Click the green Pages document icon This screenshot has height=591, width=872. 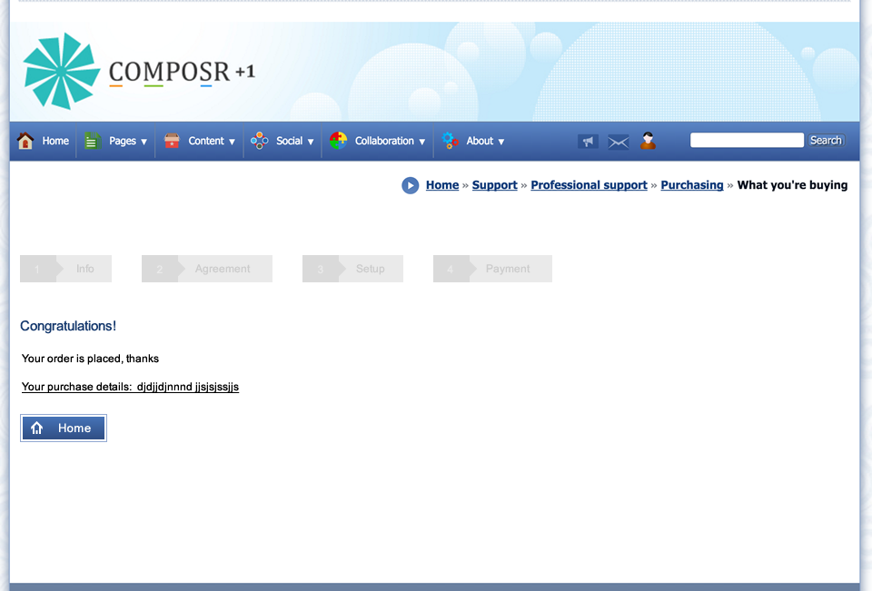click(x=92, y=141)
